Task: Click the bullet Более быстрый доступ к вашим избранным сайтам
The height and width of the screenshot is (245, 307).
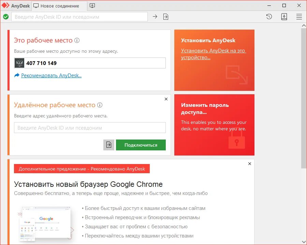Action: [144, 208]
